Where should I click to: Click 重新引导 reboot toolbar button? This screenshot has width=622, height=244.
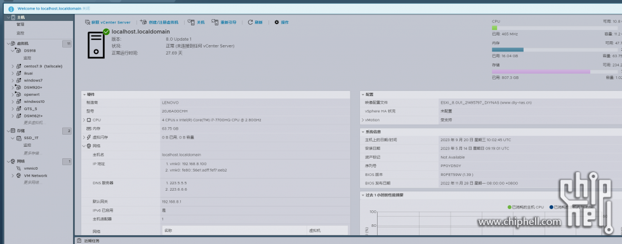pos(223,22)
